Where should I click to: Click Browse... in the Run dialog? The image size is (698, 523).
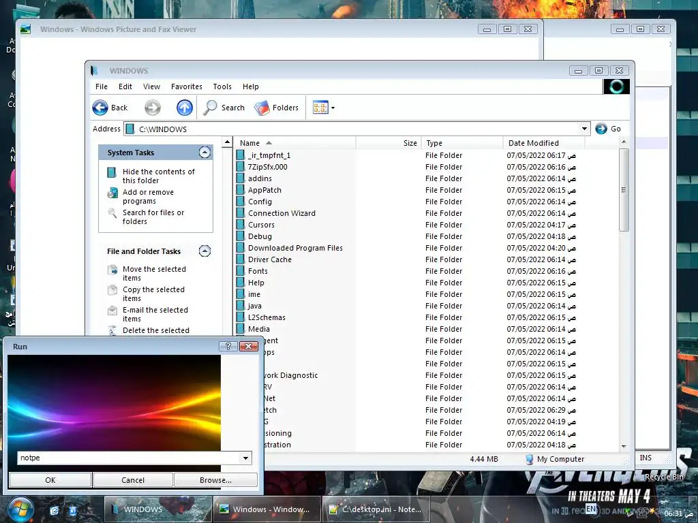pos(215,480)
